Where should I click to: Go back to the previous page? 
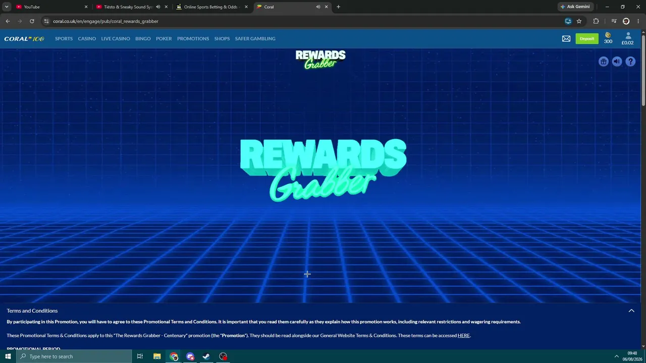coord(8,21)
